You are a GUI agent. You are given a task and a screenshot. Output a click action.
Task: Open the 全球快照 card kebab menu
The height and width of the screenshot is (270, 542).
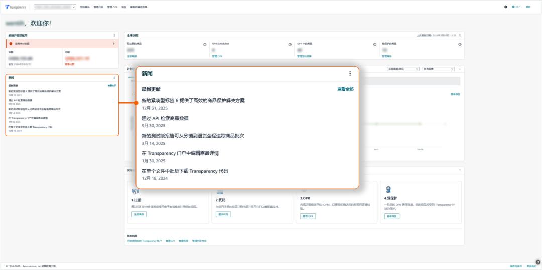(x=460, y=35)
